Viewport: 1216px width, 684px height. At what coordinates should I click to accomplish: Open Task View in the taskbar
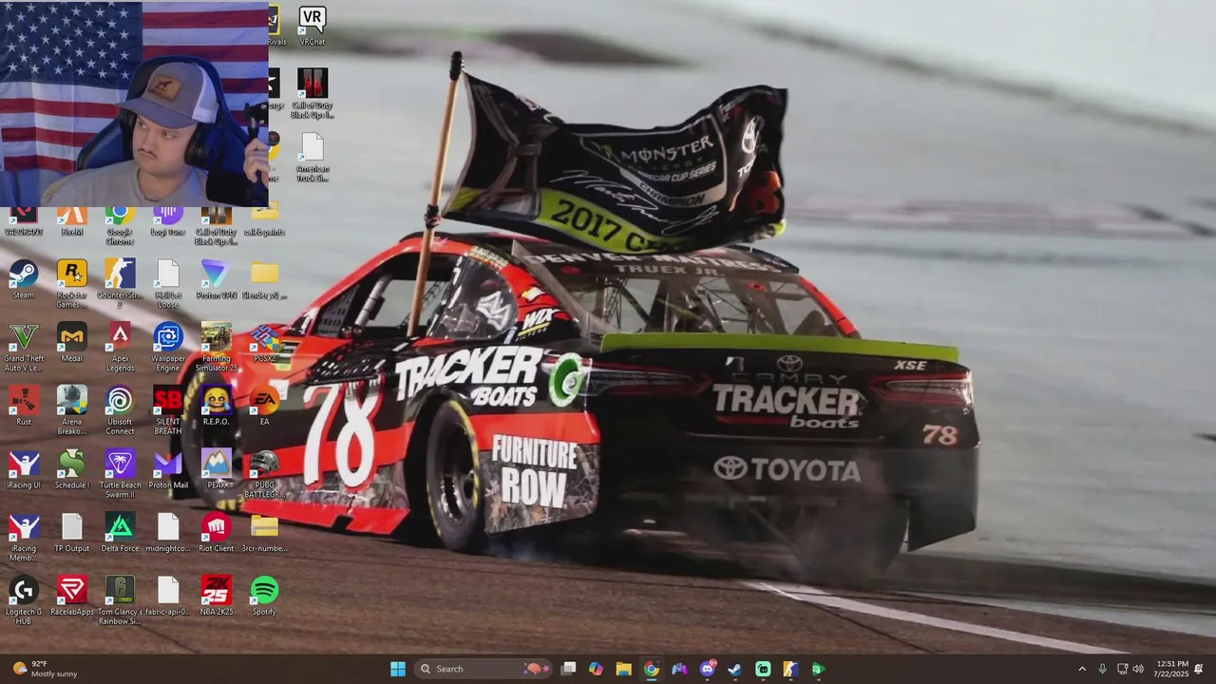(x=568, y=669)
